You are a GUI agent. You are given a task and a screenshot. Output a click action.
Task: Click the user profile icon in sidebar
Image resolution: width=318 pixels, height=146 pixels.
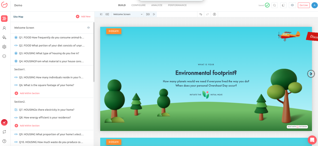[4, 28]
